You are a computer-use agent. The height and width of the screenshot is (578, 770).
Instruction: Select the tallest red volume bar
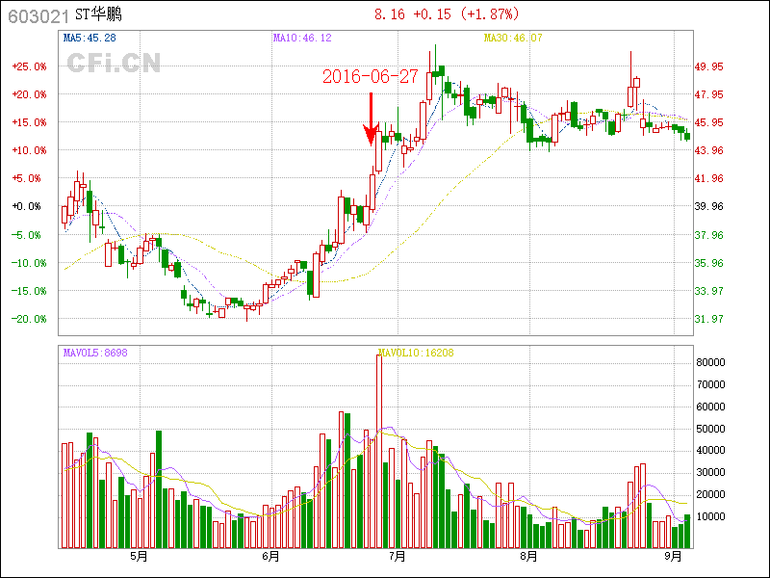tap(378, 451)
